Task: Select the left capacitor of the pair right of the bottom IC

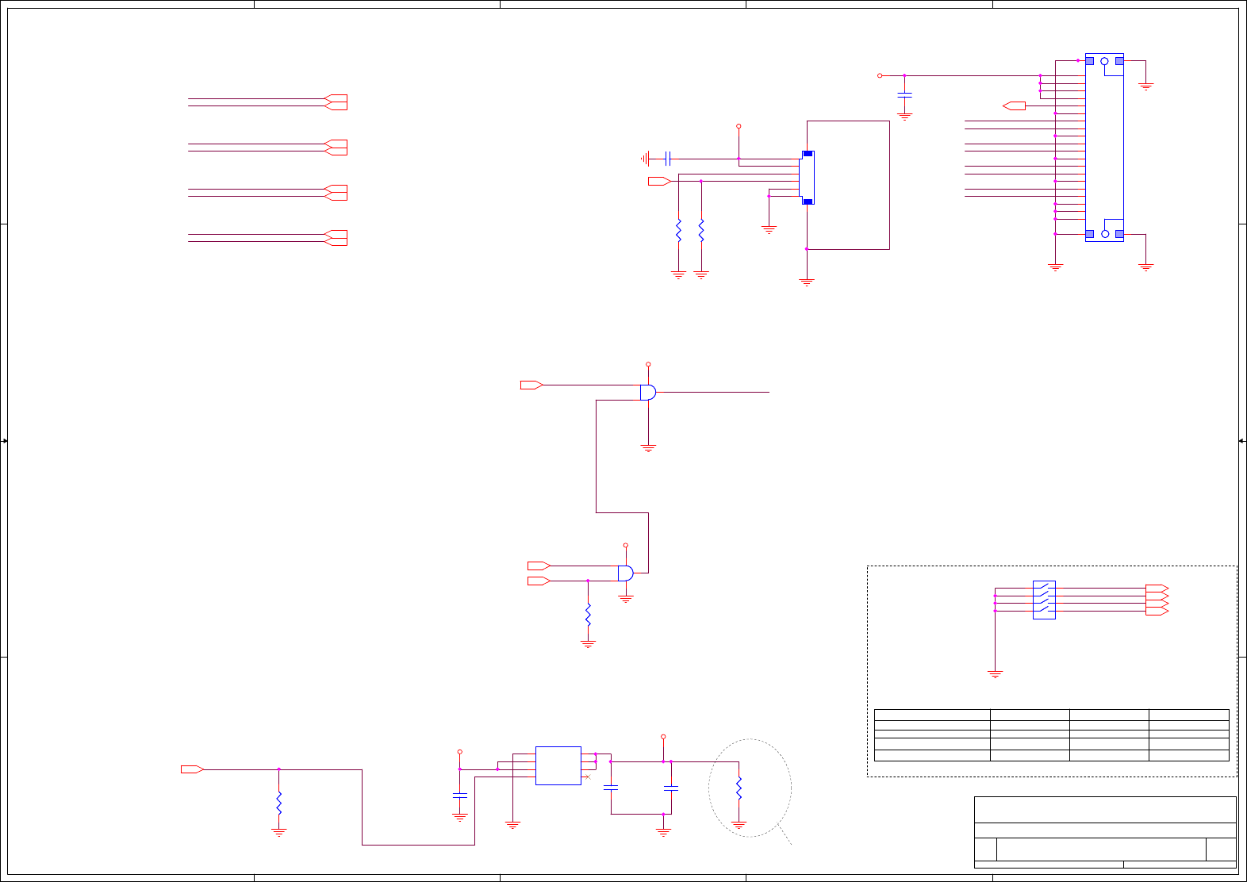Action: [x=611, y=788]
